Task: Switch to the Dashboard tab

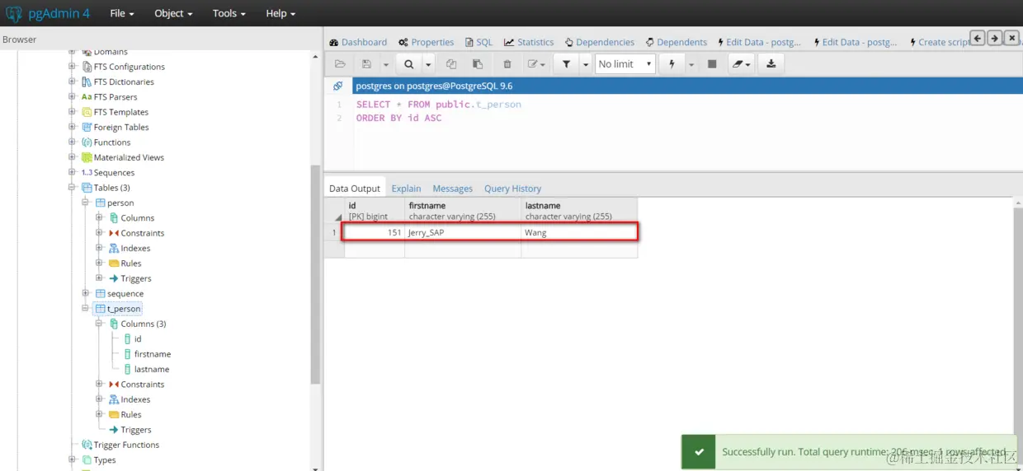Action: 358,42
